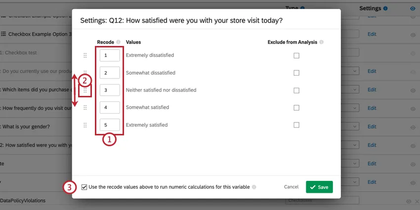The width and height of the screenshot is (420, 210).
Task: Check Exclude from Analysis for Somewhat satisfied
Action: tap(296, 108)
